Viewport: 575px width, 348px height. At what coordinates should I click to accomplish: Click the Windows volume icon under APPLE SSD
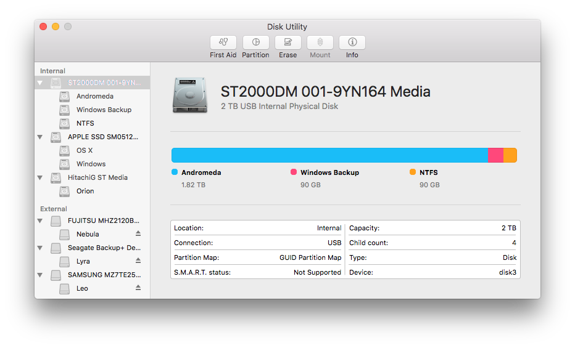65,164
